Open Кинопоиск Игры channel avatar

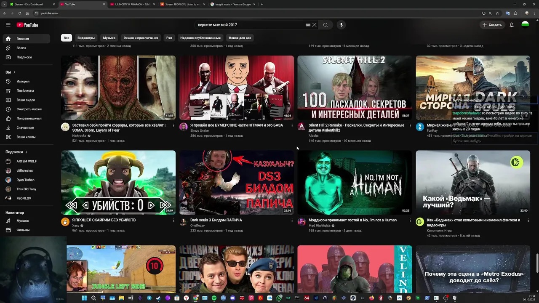tap(420, 222)
